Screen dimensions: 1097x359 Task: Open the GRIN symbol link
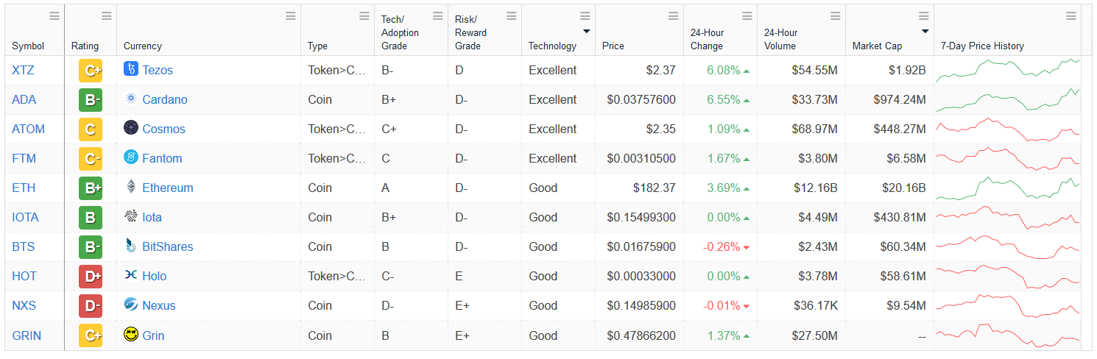tap(27, 335)
